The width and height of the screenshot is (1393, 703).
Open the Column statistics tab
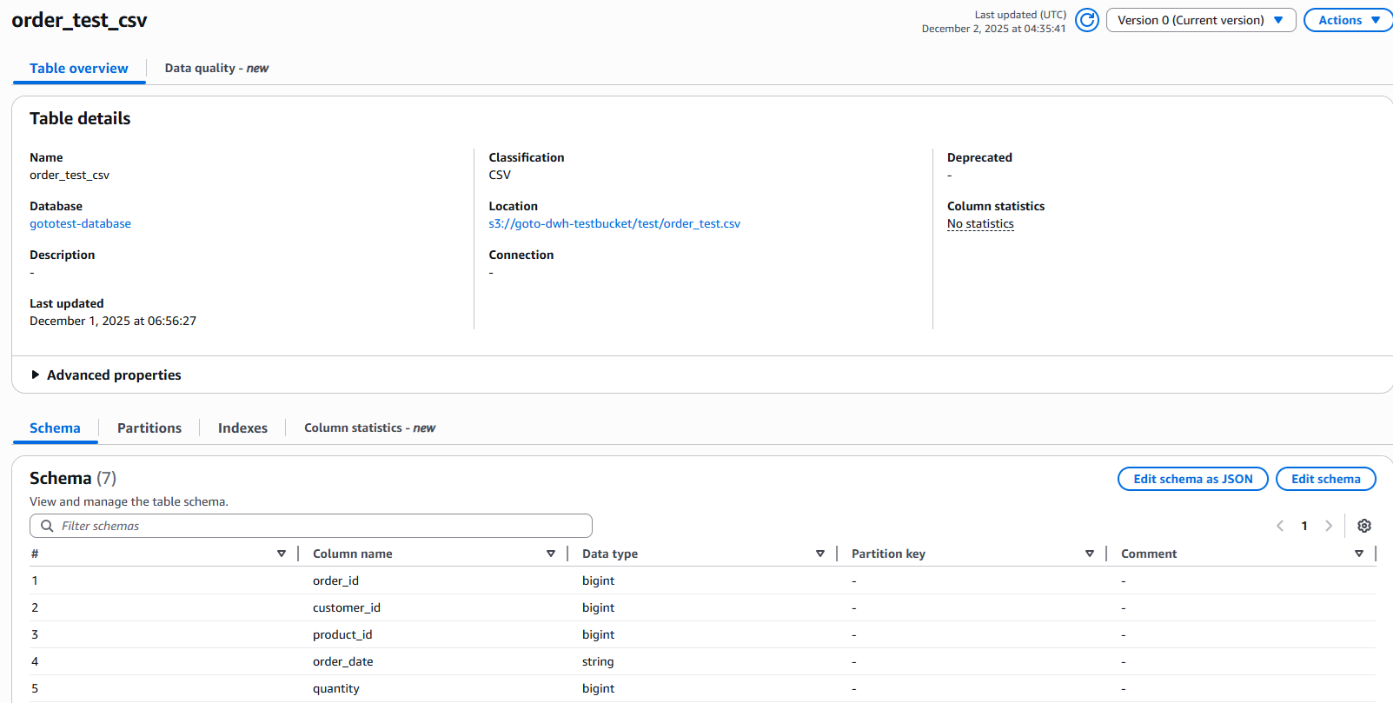coord(369,428)
